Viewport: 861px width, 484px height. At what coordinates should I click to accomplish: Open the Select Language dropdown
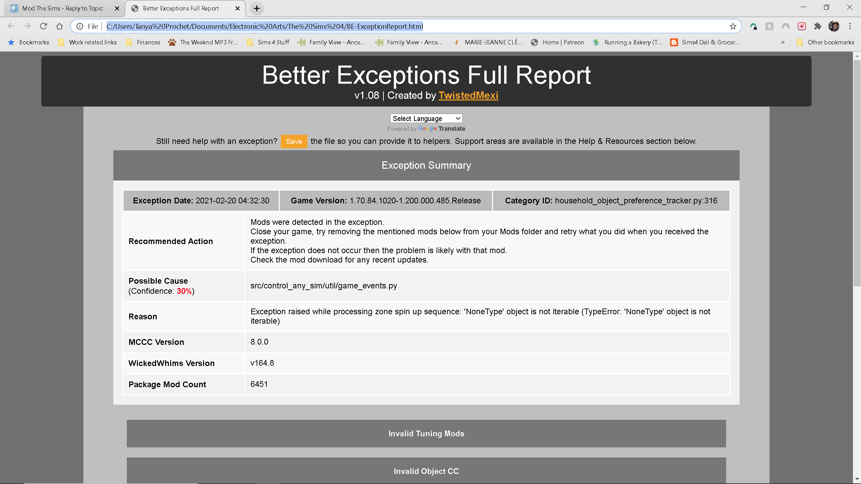click(426, 118)
